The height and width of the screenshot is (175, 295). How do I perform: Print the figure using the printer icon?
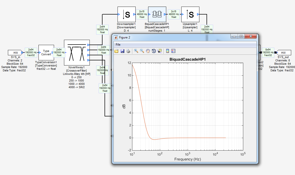pyautogui.click(x=128, y=51)
